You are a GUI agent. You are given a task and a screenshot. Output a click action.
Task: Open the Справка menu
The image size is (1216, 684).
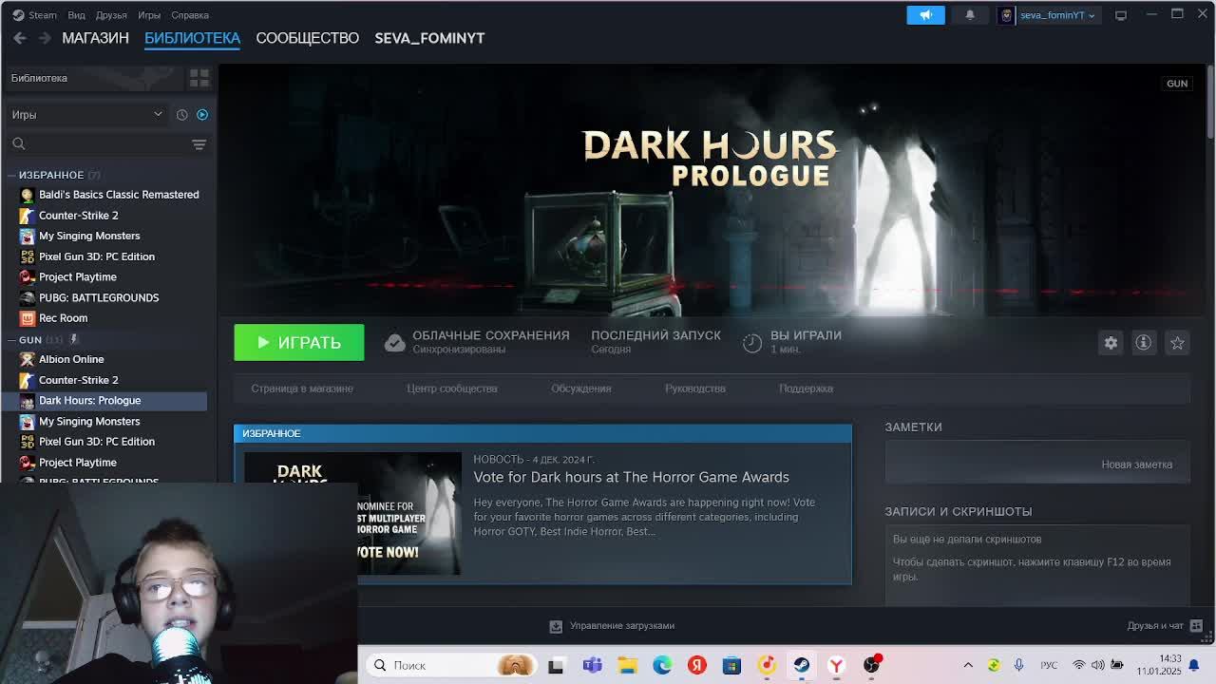coord(190,15)
